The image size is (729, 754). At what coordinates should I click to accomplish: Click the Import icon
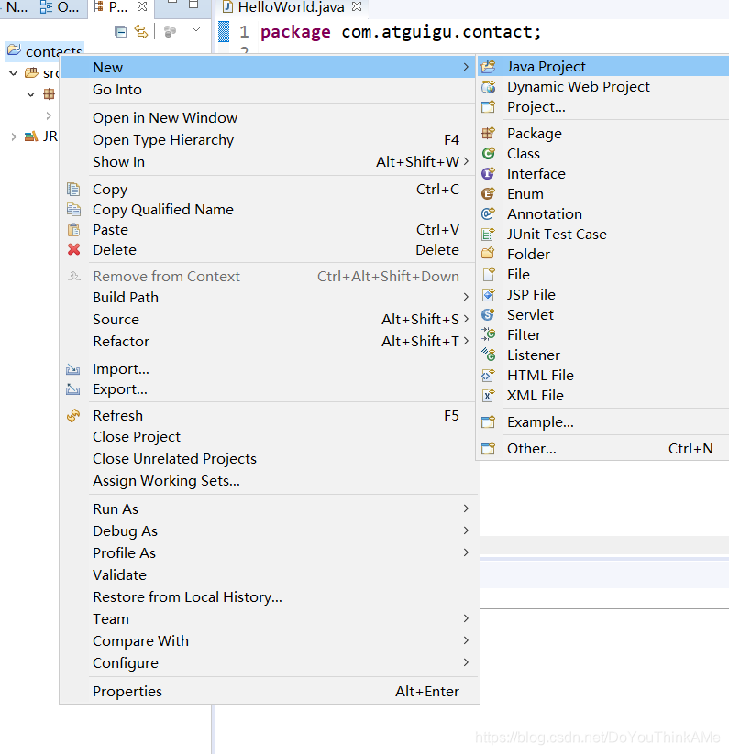click(73, 369)
